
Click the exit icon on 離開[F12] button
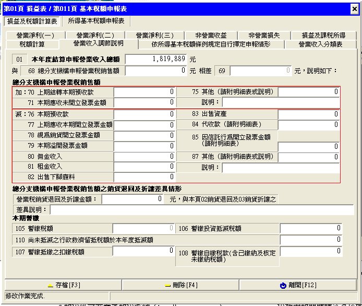[x=283, y=286]
